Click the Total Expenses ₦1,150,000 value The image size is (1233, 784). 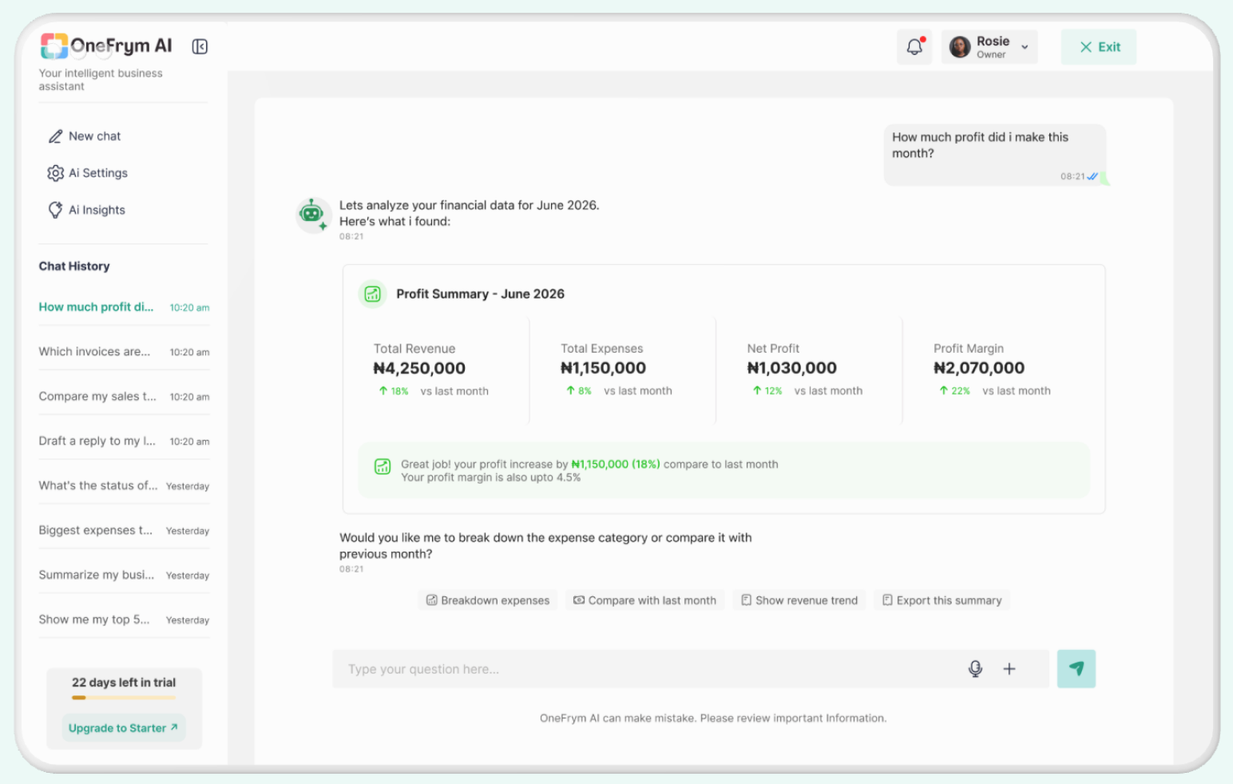click(x=603, y=368)
